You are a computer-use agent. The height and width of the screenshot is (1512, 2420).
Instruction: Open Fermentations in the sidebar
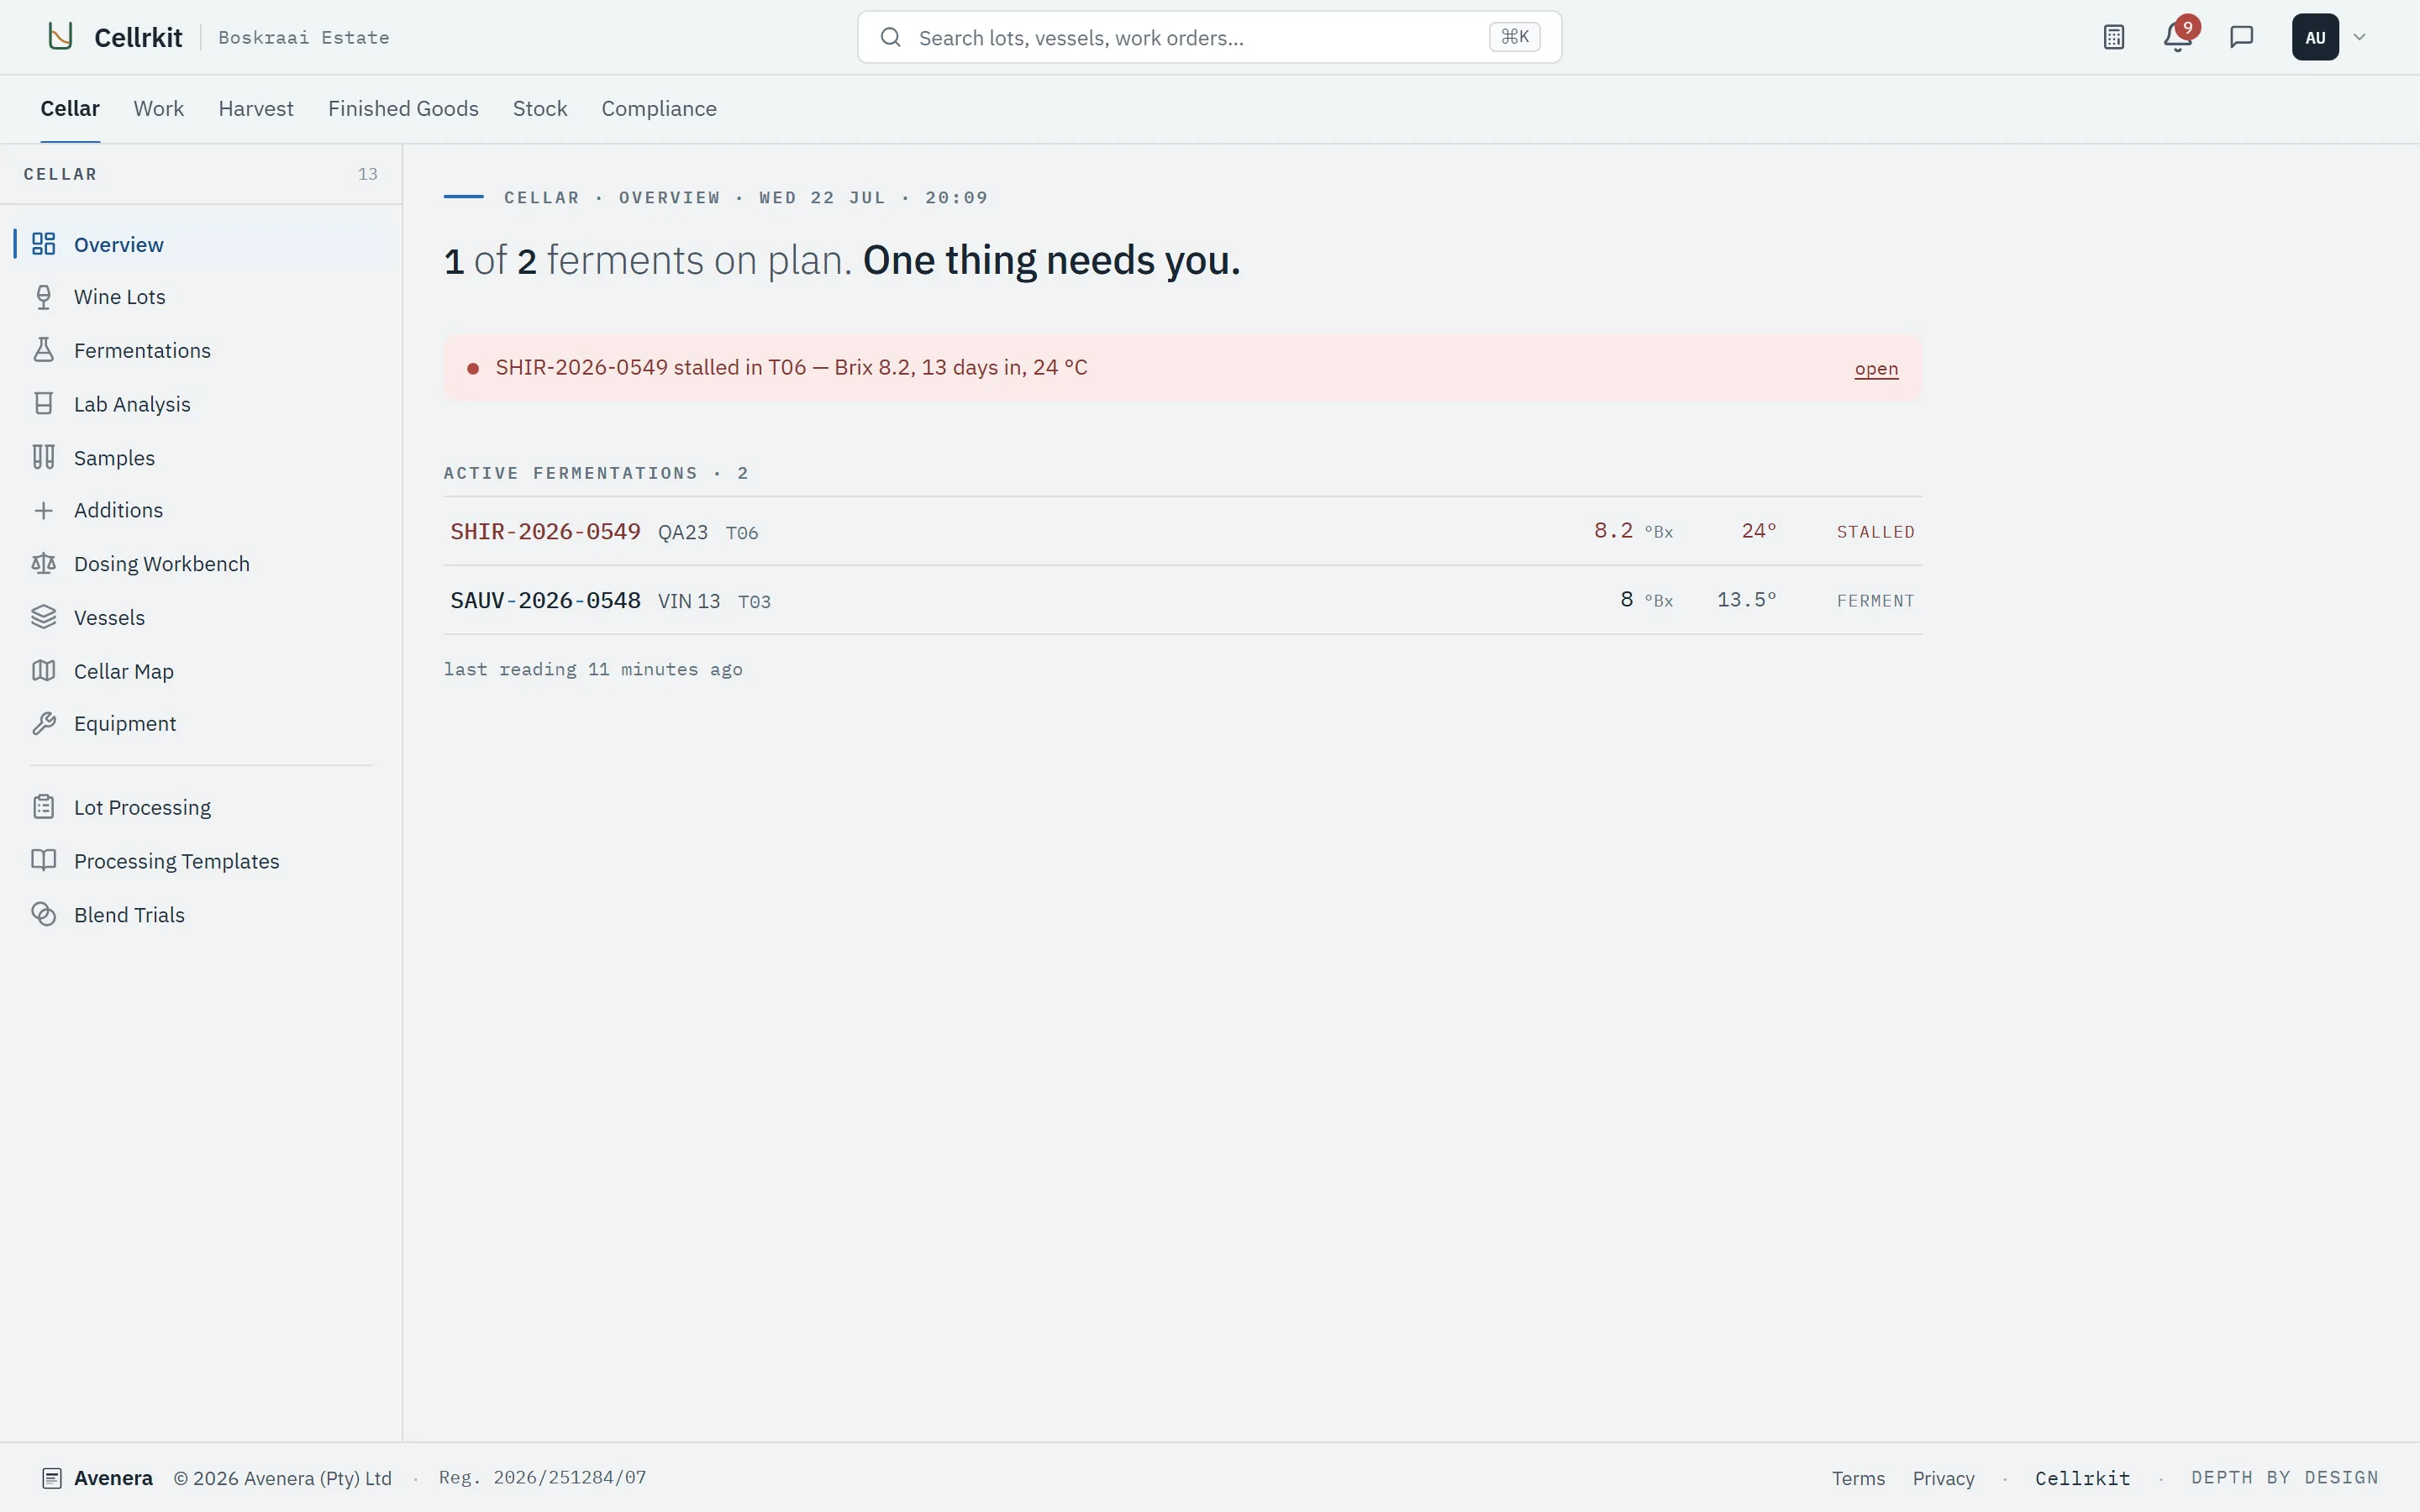[x=201, y=350]
